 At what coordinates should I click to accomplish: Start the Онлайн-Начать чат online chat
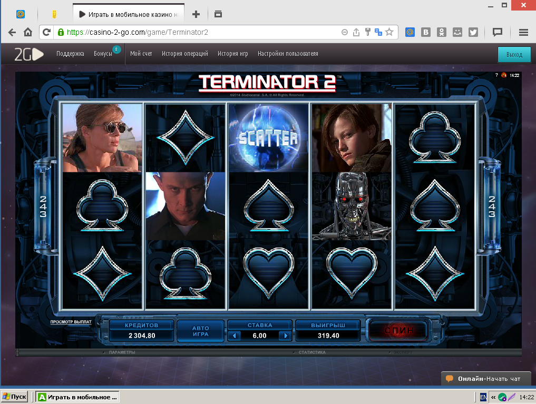click(486, 378)
